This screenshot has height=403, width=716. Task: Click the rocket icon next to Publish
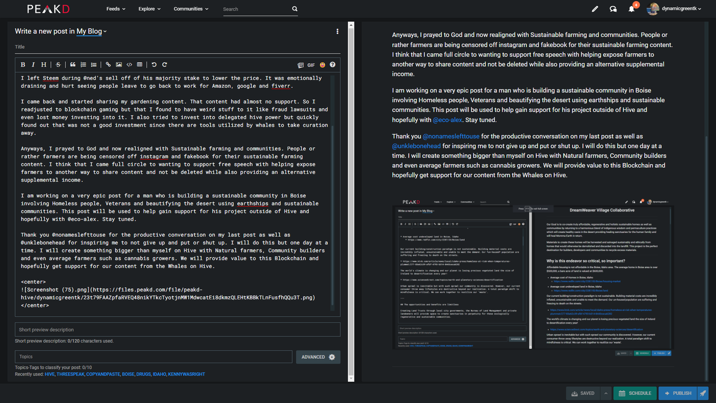[703, 393]
